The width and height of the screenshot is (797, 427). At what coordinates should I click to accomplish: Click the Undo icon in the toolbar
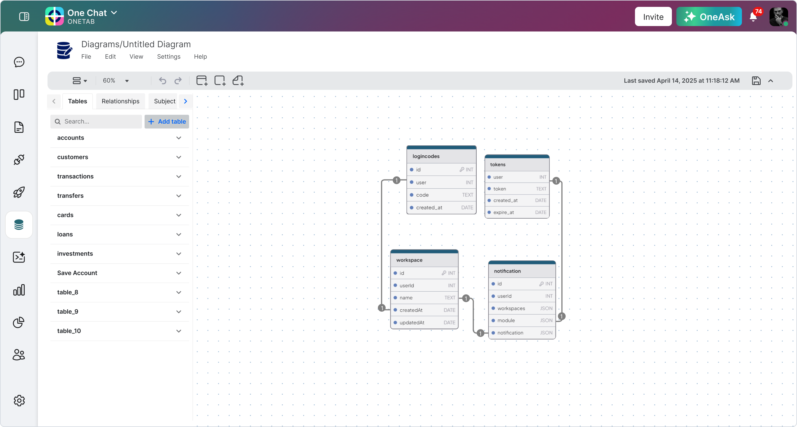(162, 81)
